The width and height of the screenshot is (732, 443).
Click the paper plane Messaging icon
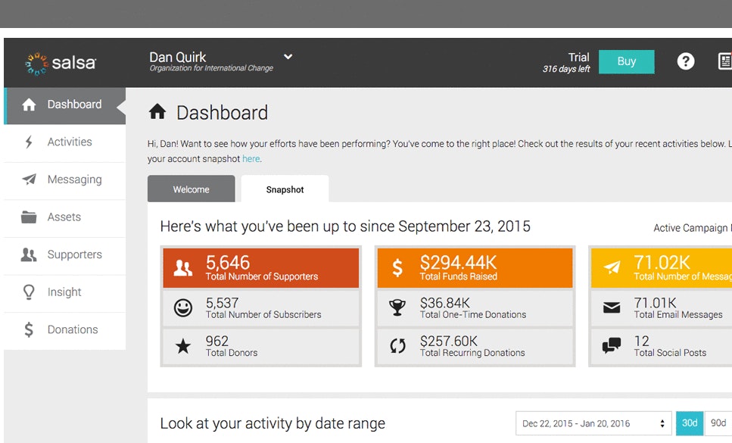(29, 179)
